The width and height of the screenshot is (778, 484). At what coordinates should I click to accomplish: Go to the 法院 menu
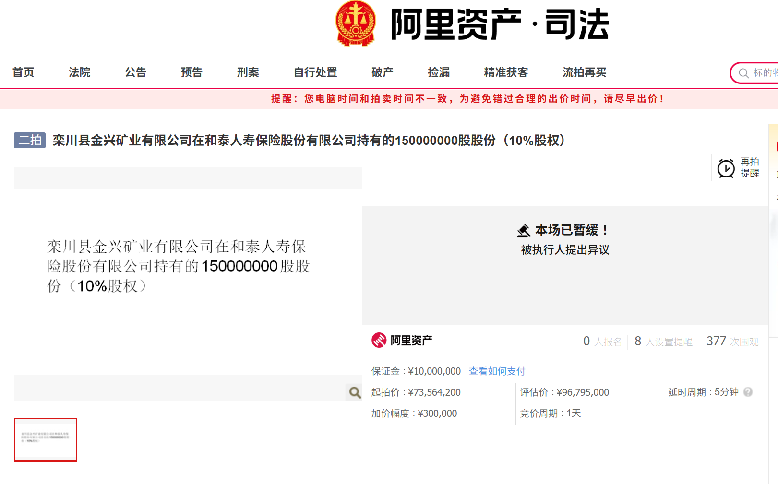pyautogui.click(x=80, y=72)
